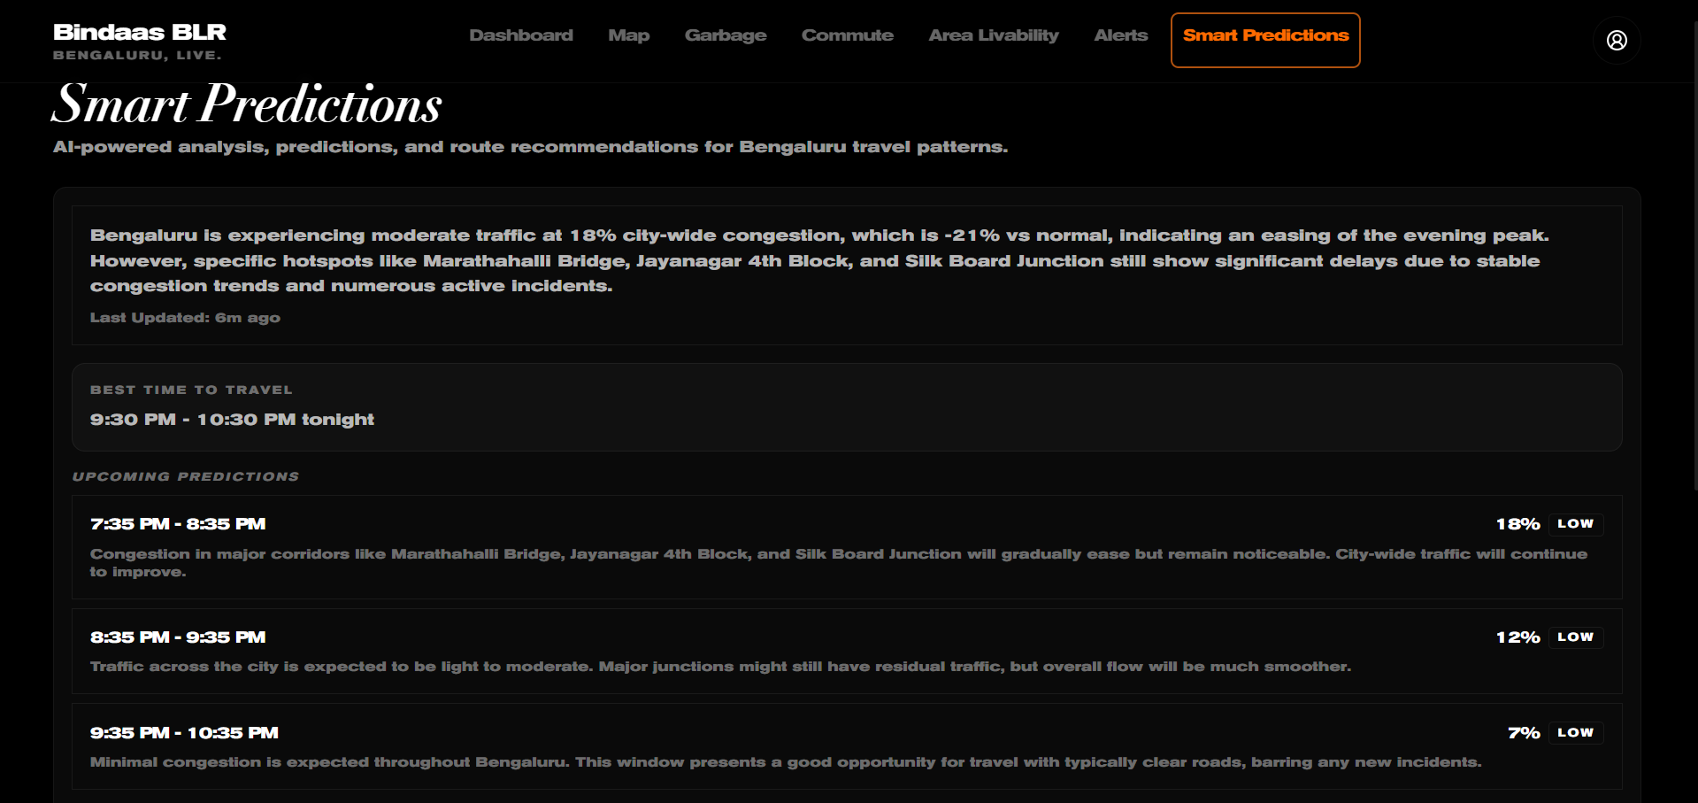Viewport: 1698px width, 803px height.
Task: Click the LOW badge beside 12%
Action: [1575, 637]
